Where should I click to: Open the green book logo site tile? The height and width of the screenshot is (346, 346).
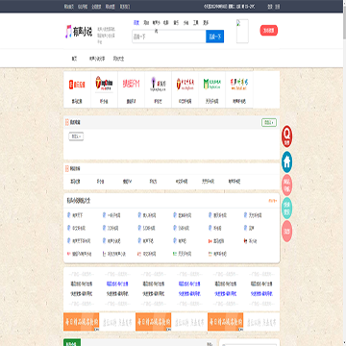(x=211, y=89)
